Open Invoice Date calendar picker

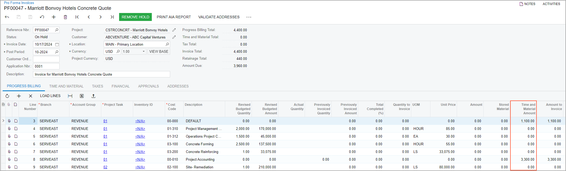[x=57, y=44]
